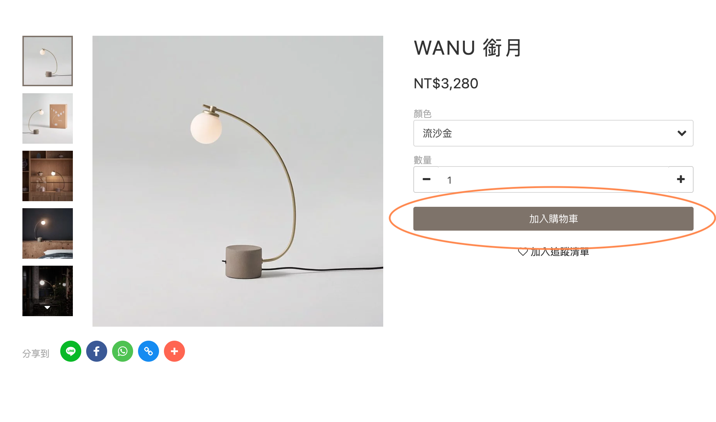Image resolution: width=716 pixels, height=422 pixels.
Task: Show more thumbnails with down arrow
Action: coord(47,307)
